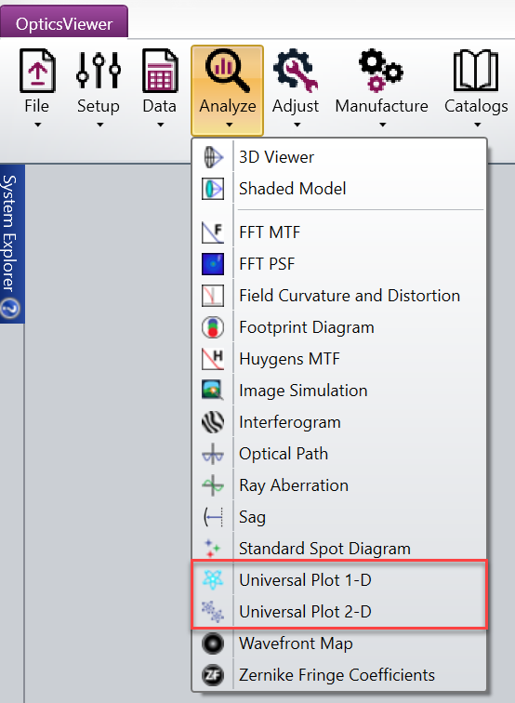Select the FFT MTF graph icon
The width and height of the screenshot is (515, 703).
tap(213, 232)
